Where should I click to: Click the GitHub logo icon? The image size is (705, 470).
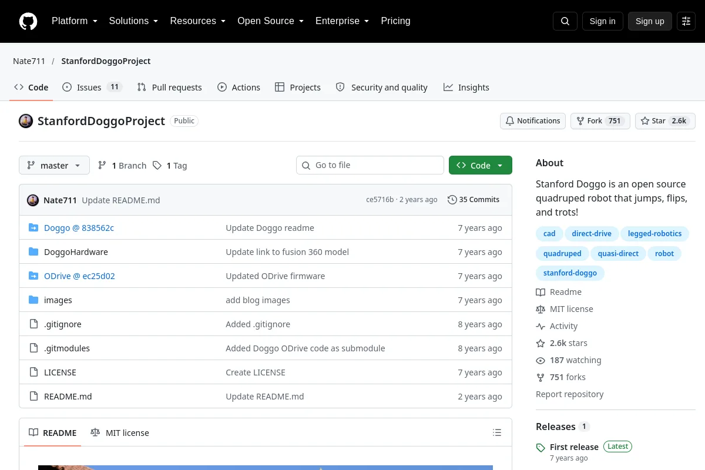pos(28,21)
